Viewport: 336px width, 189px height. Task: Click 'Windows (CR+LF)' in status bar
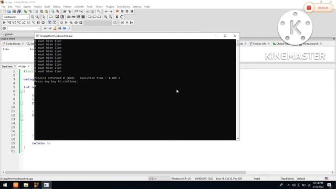tap(181, 178)
